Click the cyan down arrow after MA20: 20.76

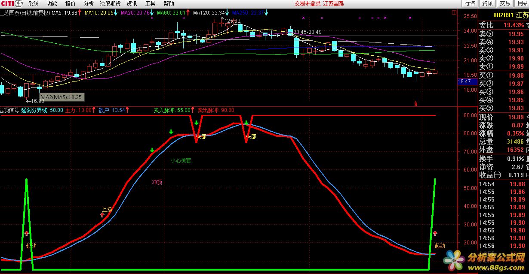[152, 13]
